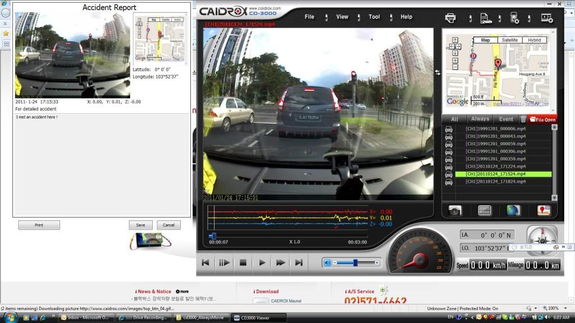575x323 pixels.
Task: Click the accident description text box
Action: 102,164
